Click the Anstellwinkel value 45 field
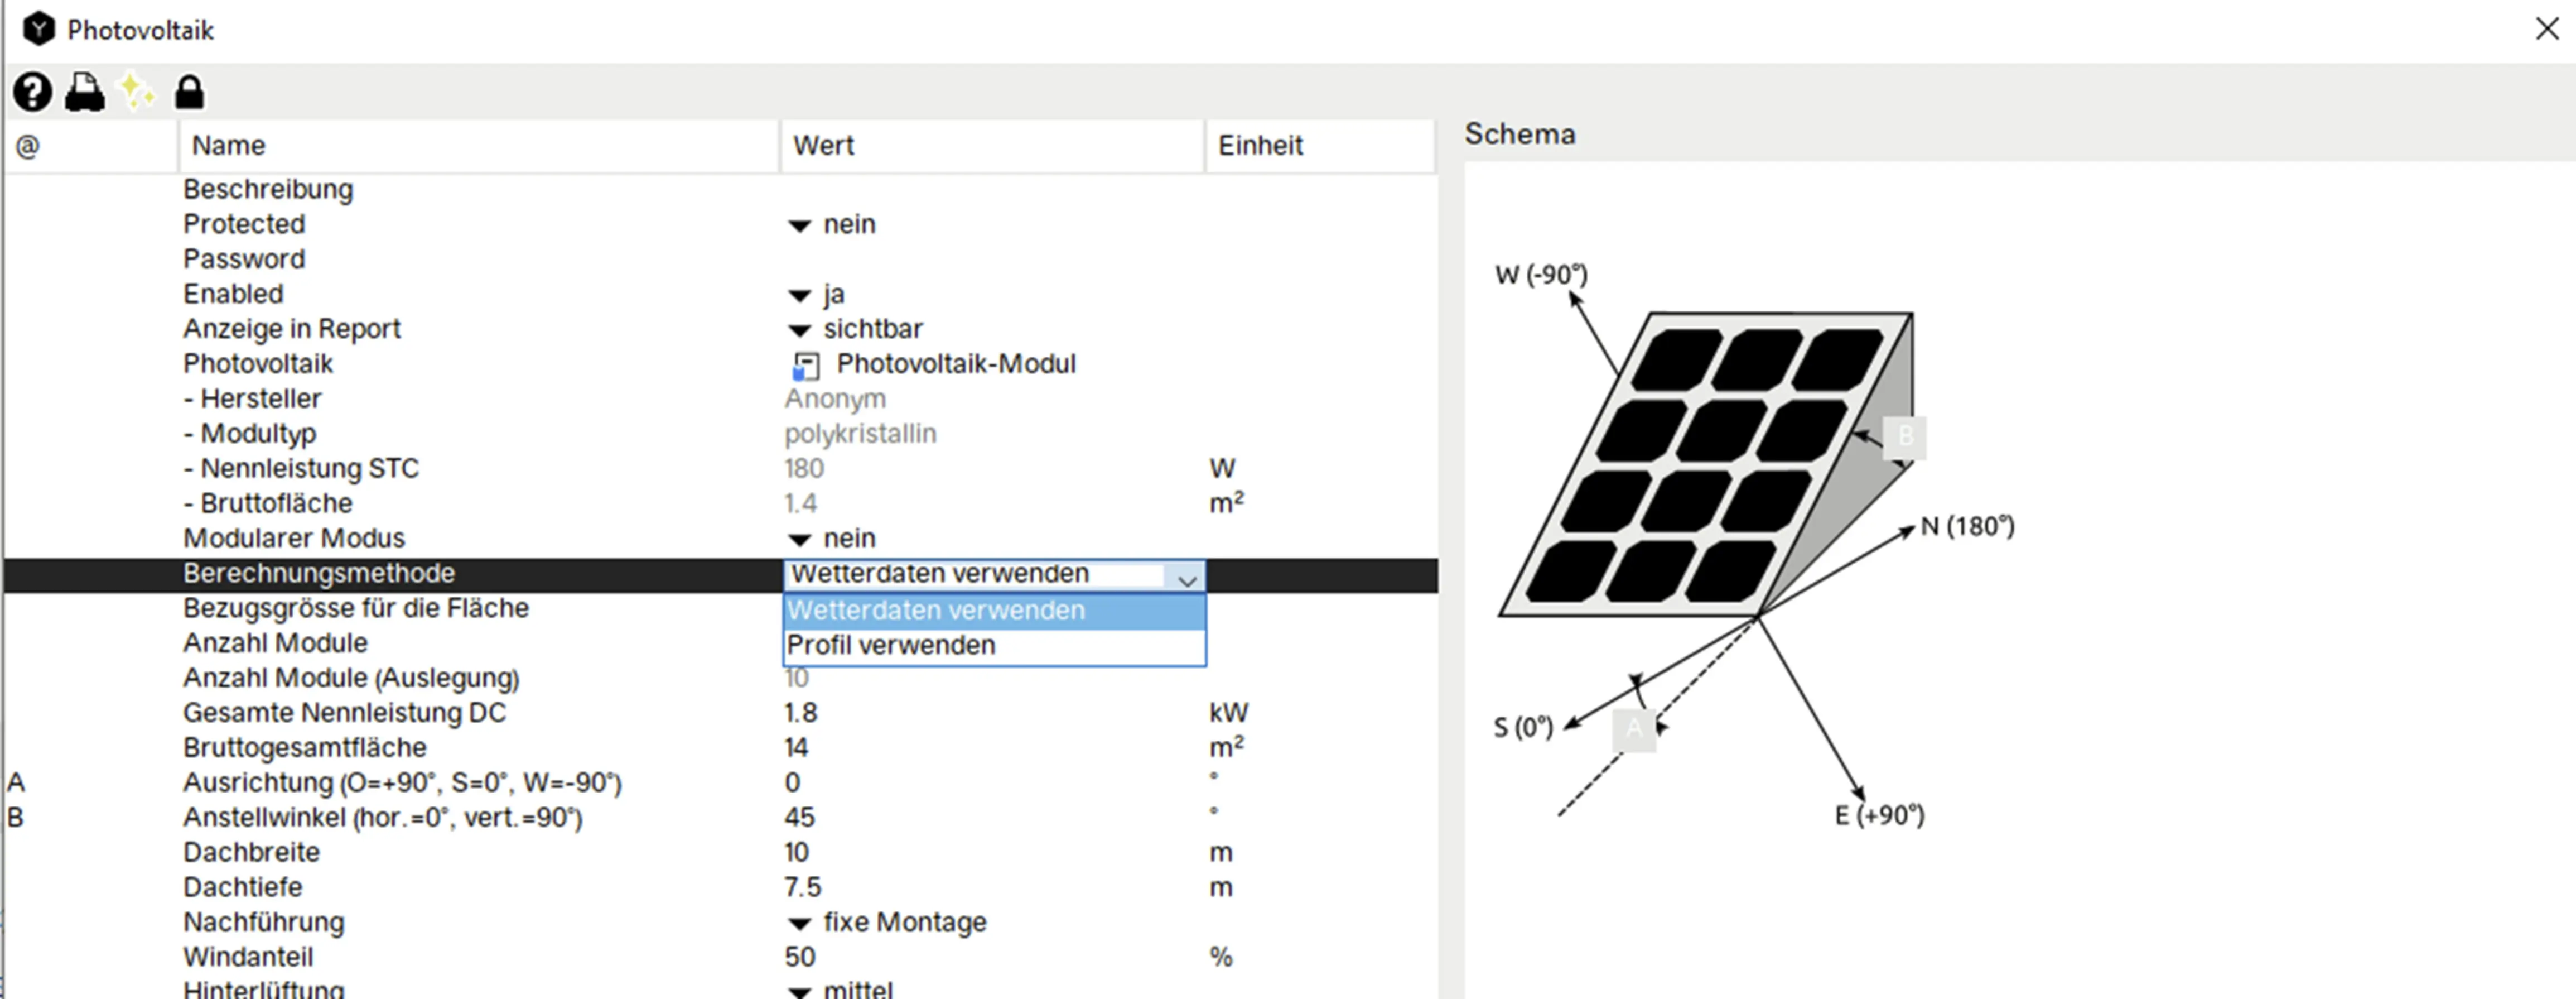 (x=800, y=818)
